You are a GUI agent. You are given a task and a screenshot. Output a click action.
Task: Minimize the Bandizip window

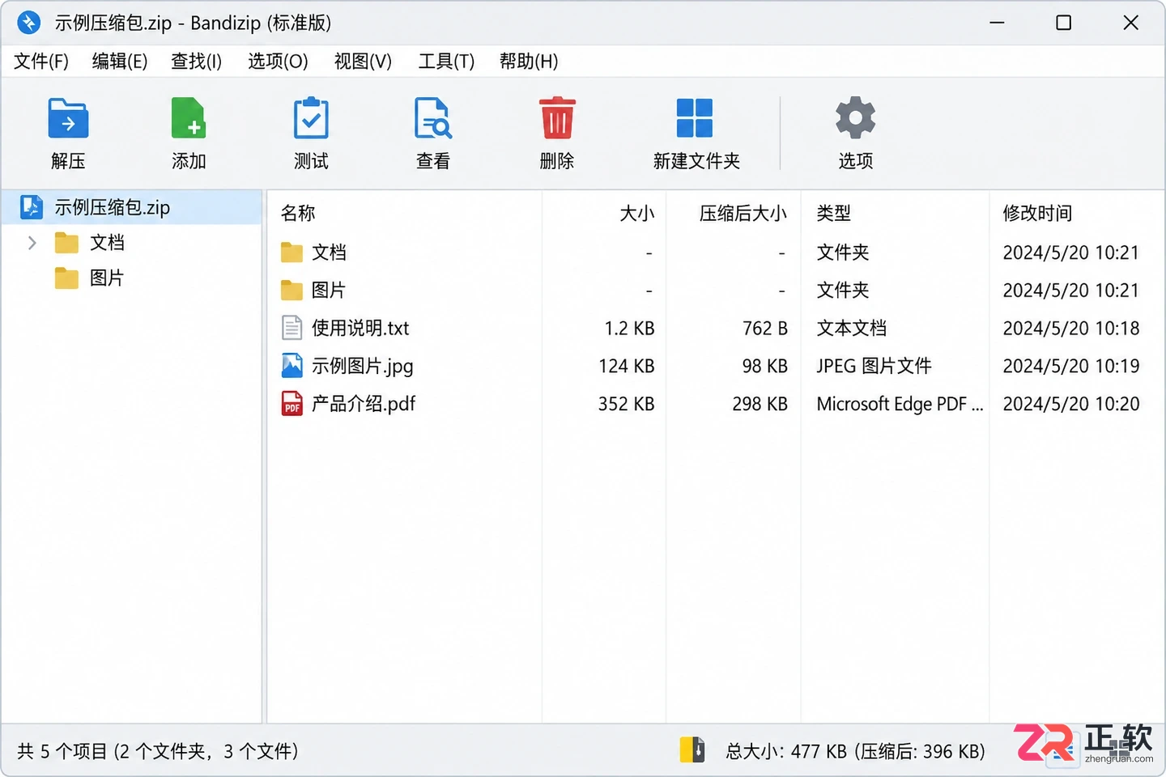click(997, 23)
